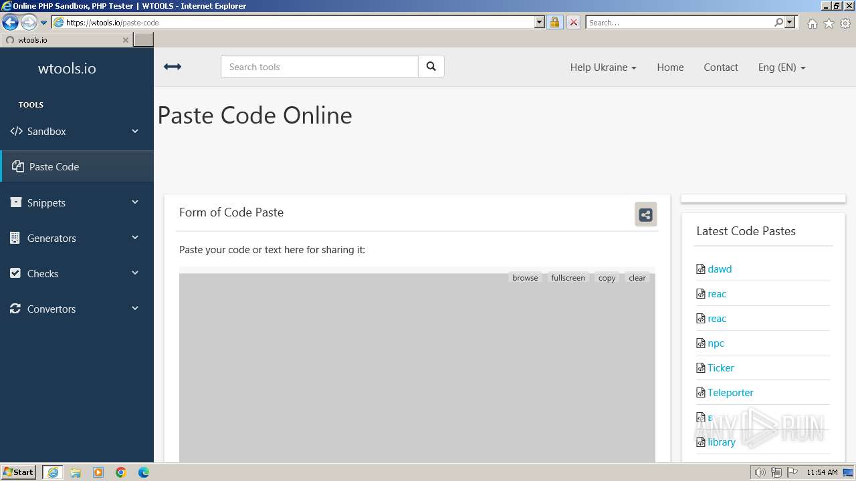Open the npc paste link

pyautogui.click(x=716, y=343)
